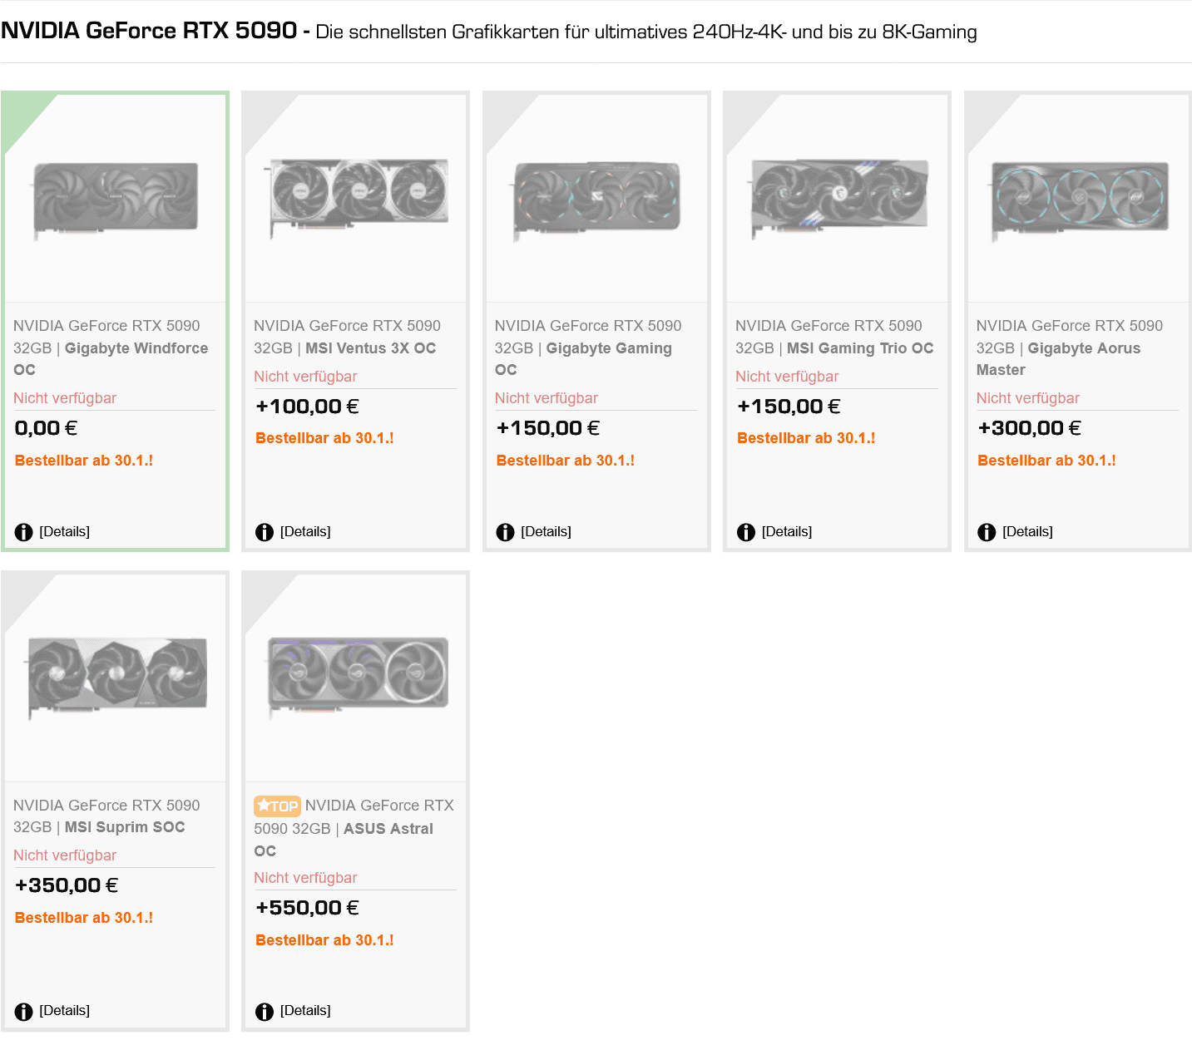The height and width of the screenshot is (1050, 1192).
Task: Click the +350,00 € price of MSI Suprim
Action: (x=67, y=885)
